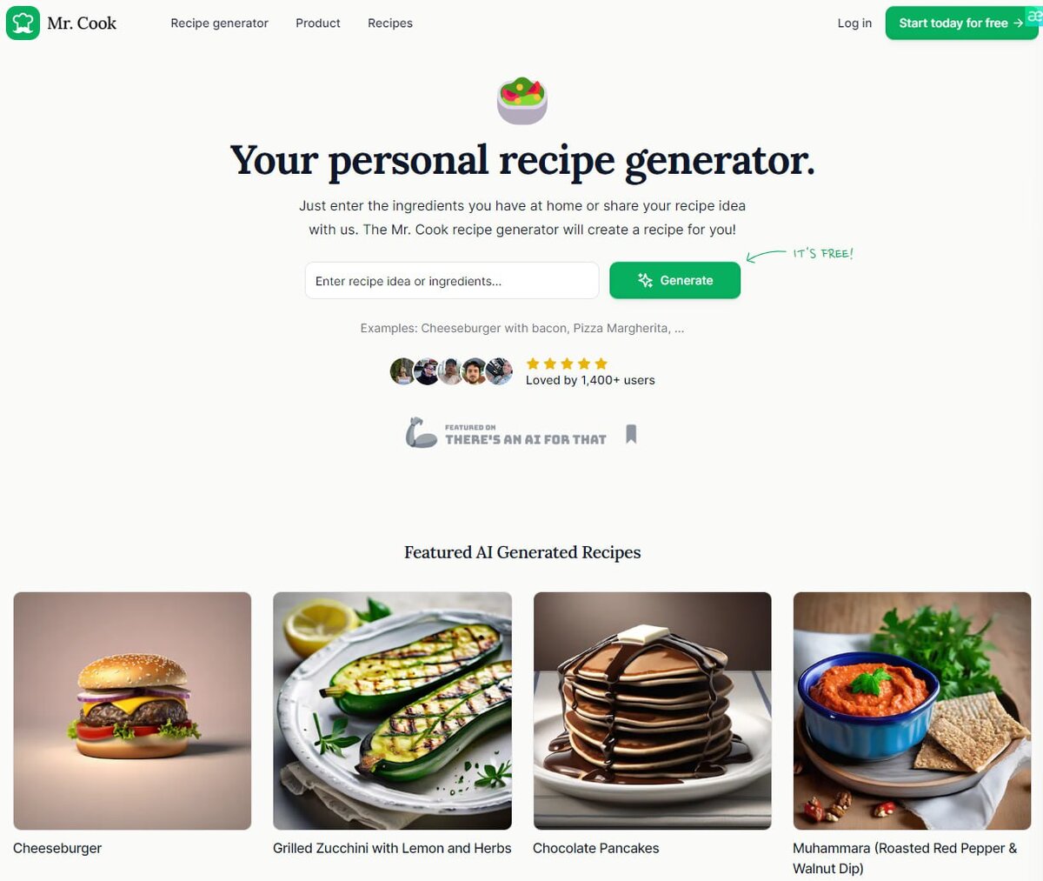The height and width of the screenshot is (881, 1043).
Task: Click the Start today for free button
Action: (x=961, y=23)
